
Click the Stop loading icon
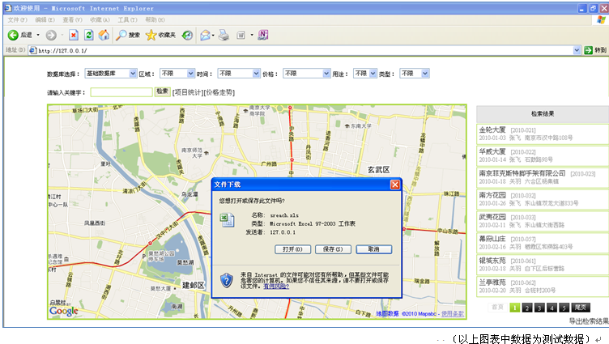click(74, 35)
